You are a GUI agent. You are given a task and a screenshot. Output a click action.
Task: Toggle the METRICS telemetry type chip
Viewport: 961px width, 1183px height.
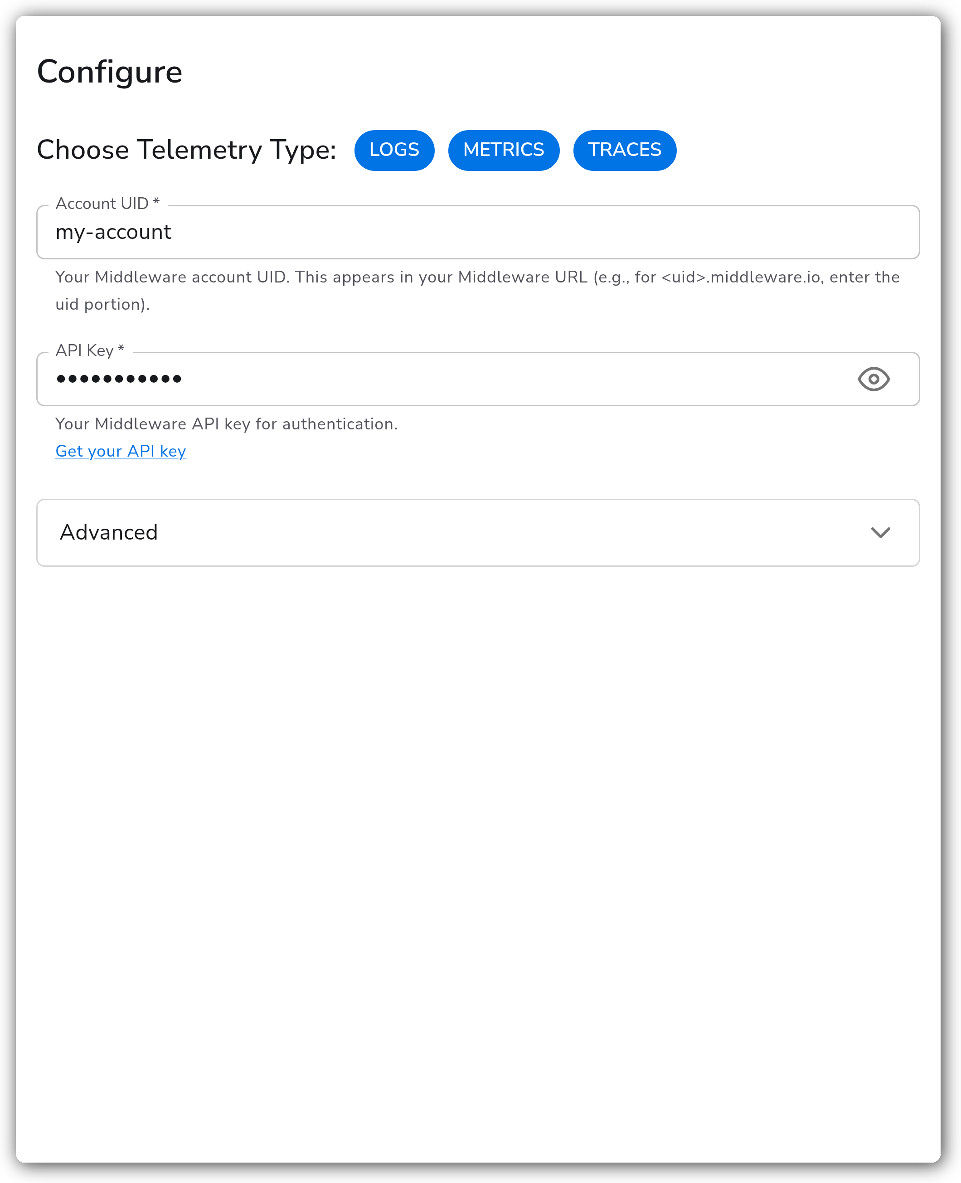[x=503, y=150]
